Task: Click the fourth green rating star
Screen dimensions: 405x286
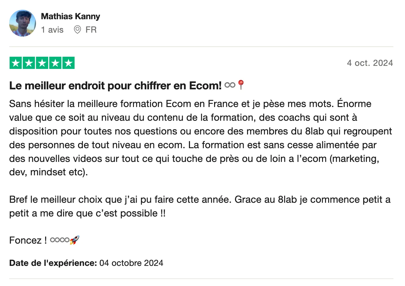Action: (55, 63)
